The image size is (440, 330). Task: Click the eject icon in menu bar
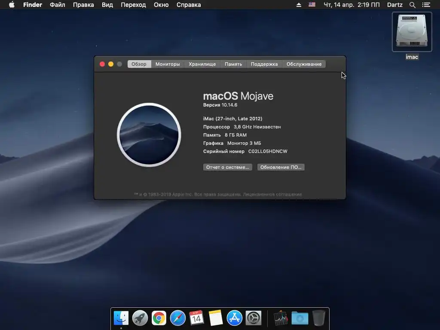point(299,5)
